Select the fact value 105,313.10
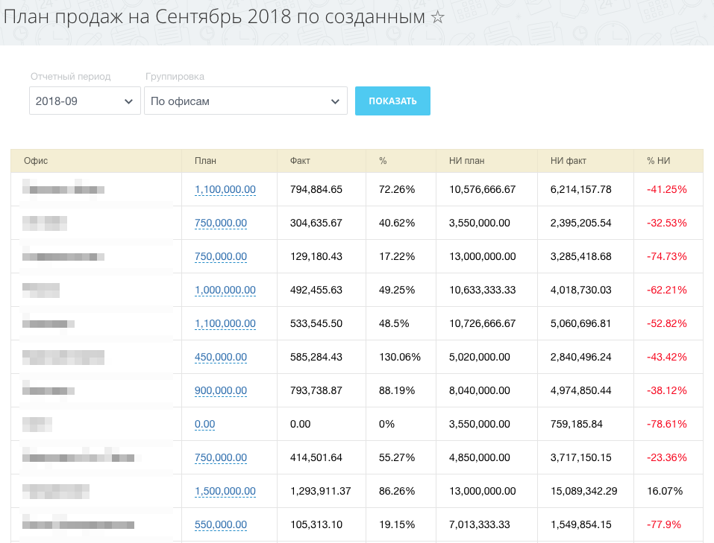The width and height of the screenshot is (714, 543). [x=316, y=525]
